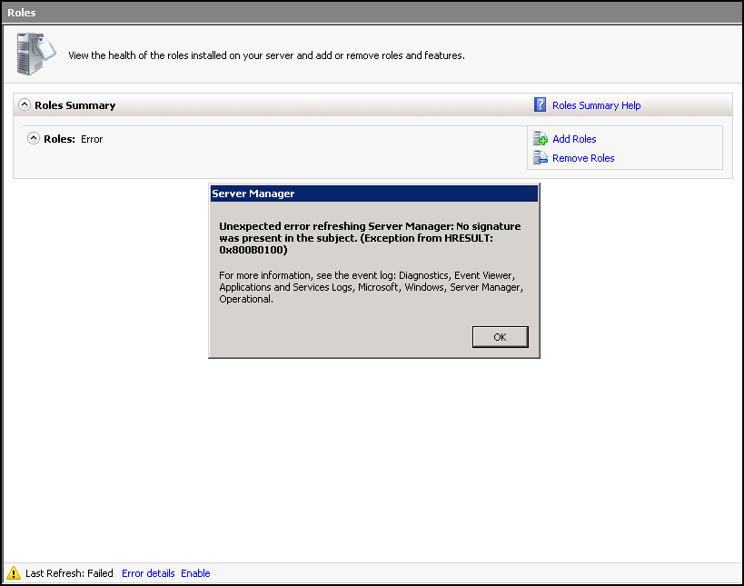Click the server roles icon in header
The height and width of the screenshot is (586, 744).
point(35,54)
